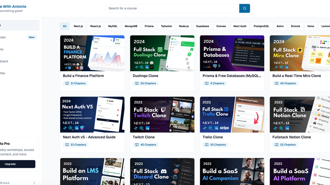Open the Next Auth V5 thumbnail

coord(92,114)
